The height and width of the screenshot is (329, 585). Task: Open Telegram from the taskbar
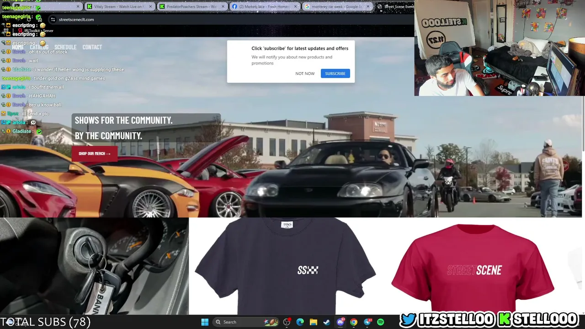[x=367, y=322]
